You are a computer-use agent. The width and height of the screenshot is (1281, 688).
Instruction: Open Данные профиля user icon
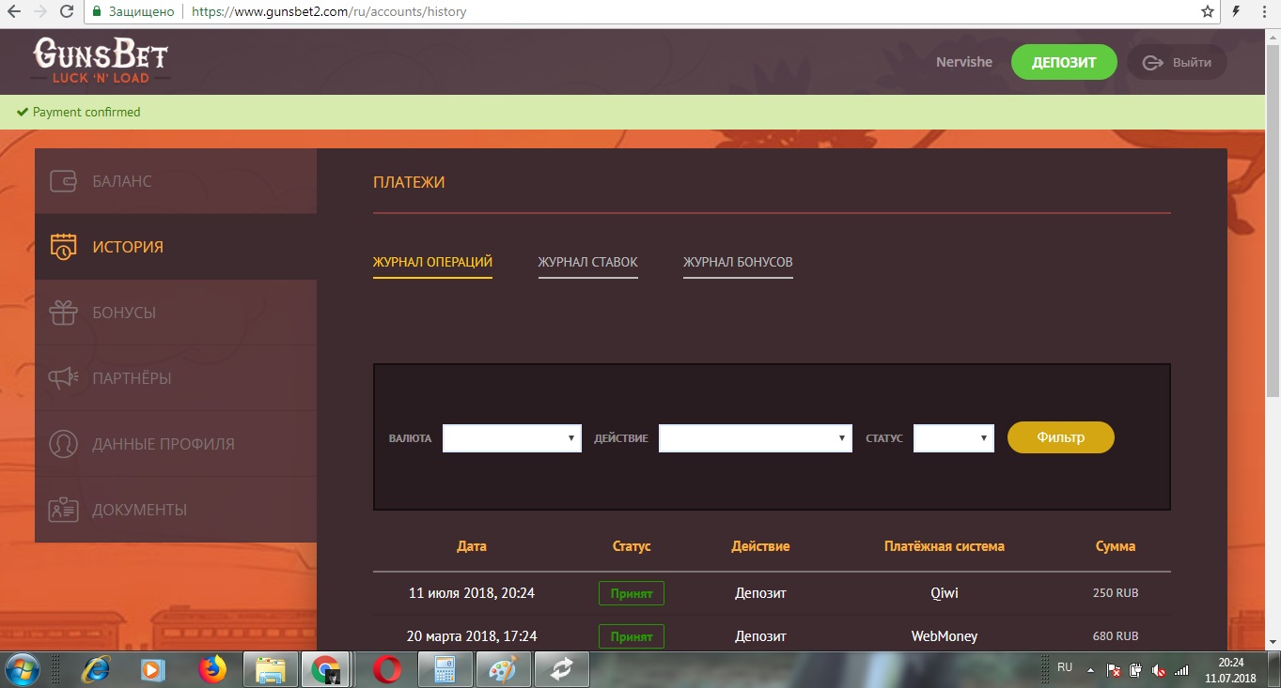[x=63, y=444]
